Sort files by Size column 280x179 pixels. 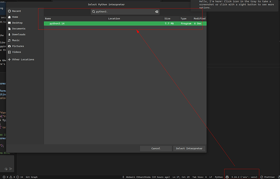[167, 19]
